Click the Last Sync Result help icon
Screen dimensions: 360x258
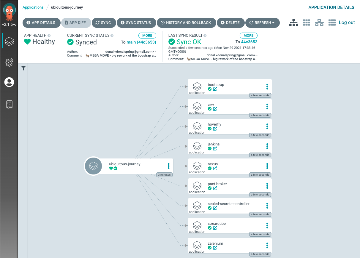pyautogui.click(x=205, y=36)
